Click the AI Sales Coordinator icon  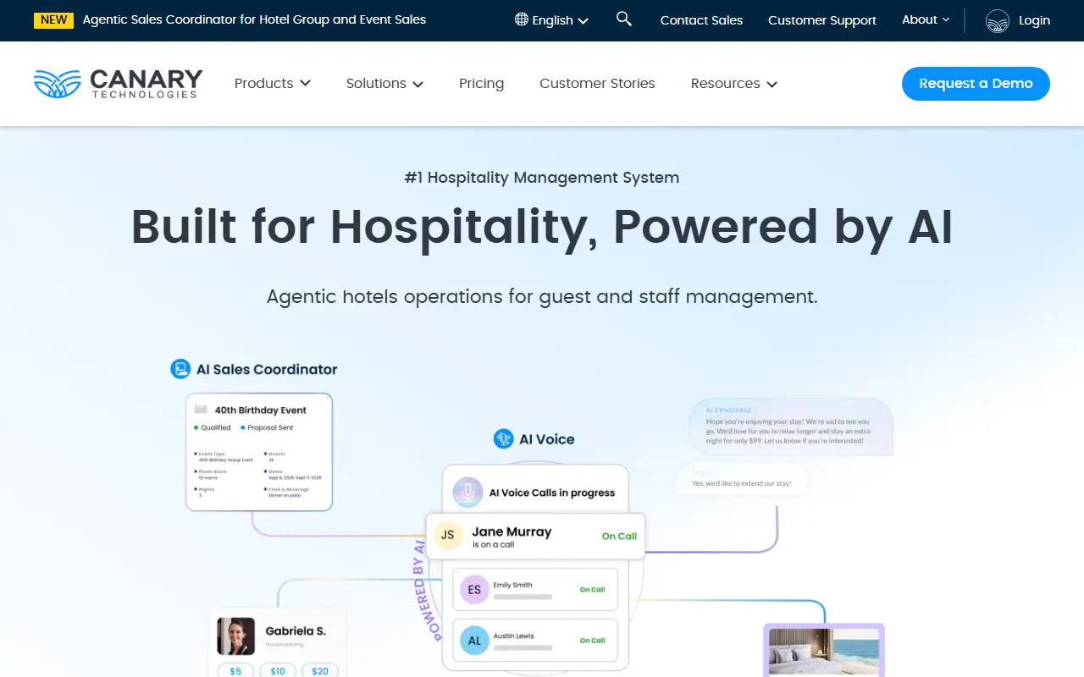(180, 369)
